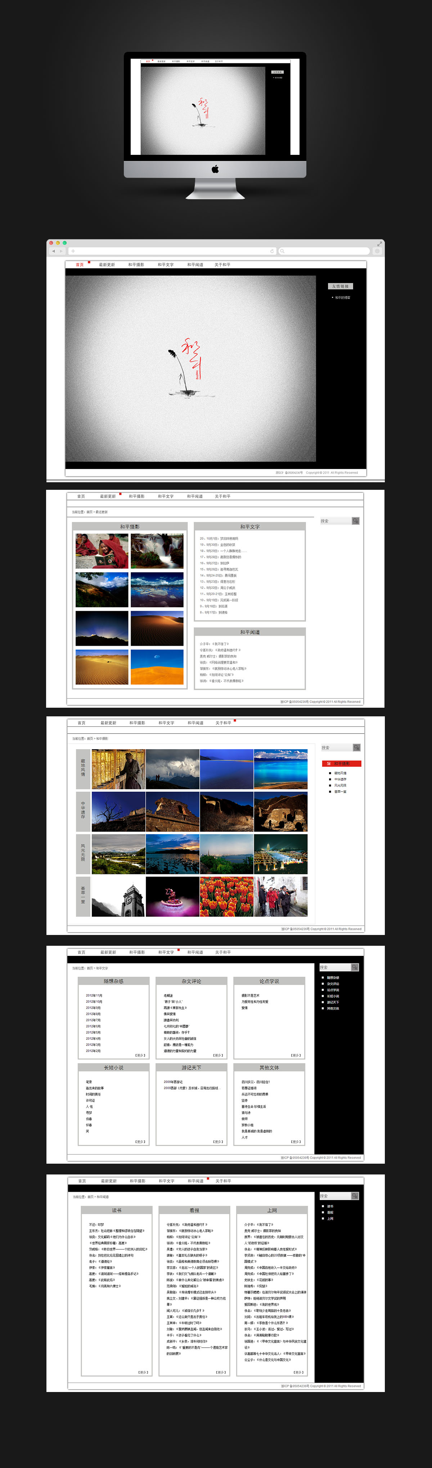The image size is (432, 1468).
Task: Click the browser back arrow button
Action: [54, 251]
